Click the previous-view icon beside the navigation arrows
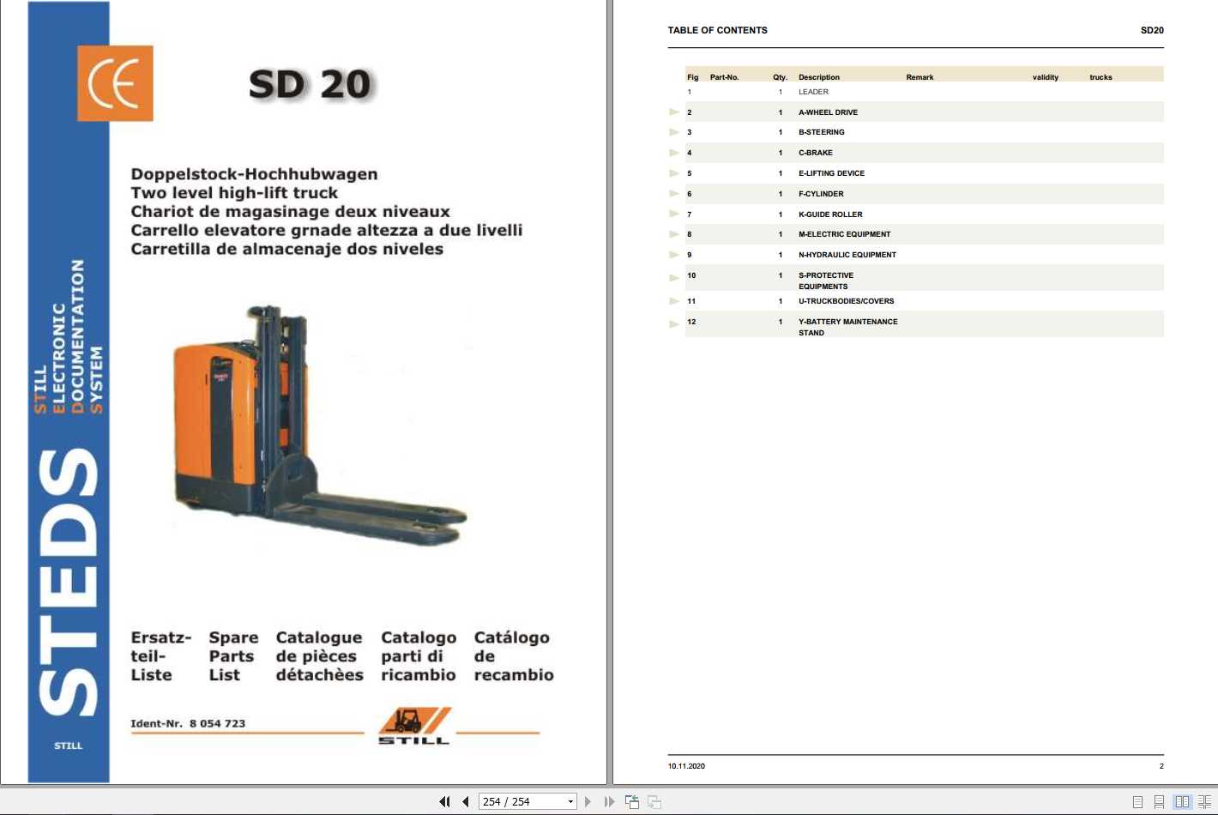The height and width of the screenshot is (815, 1218). click(631, 801)
